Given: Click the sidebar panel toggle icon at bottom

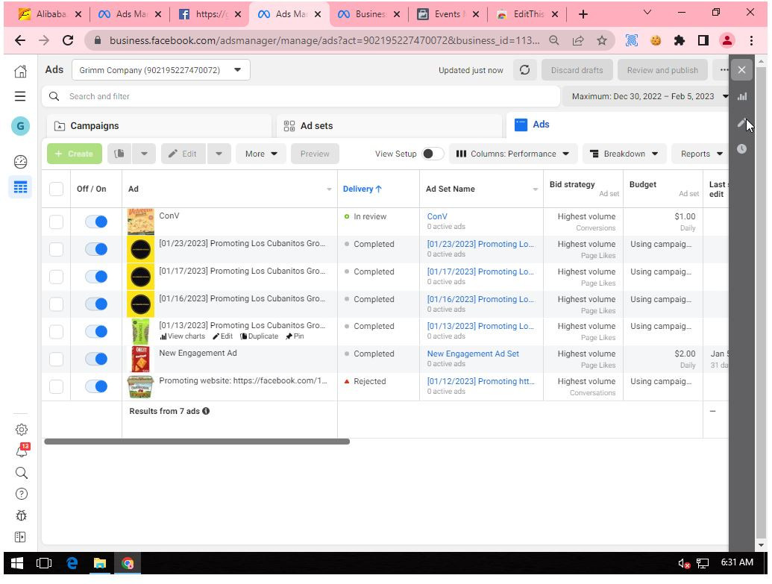Looking at the screenshot, I should [20, 537].
